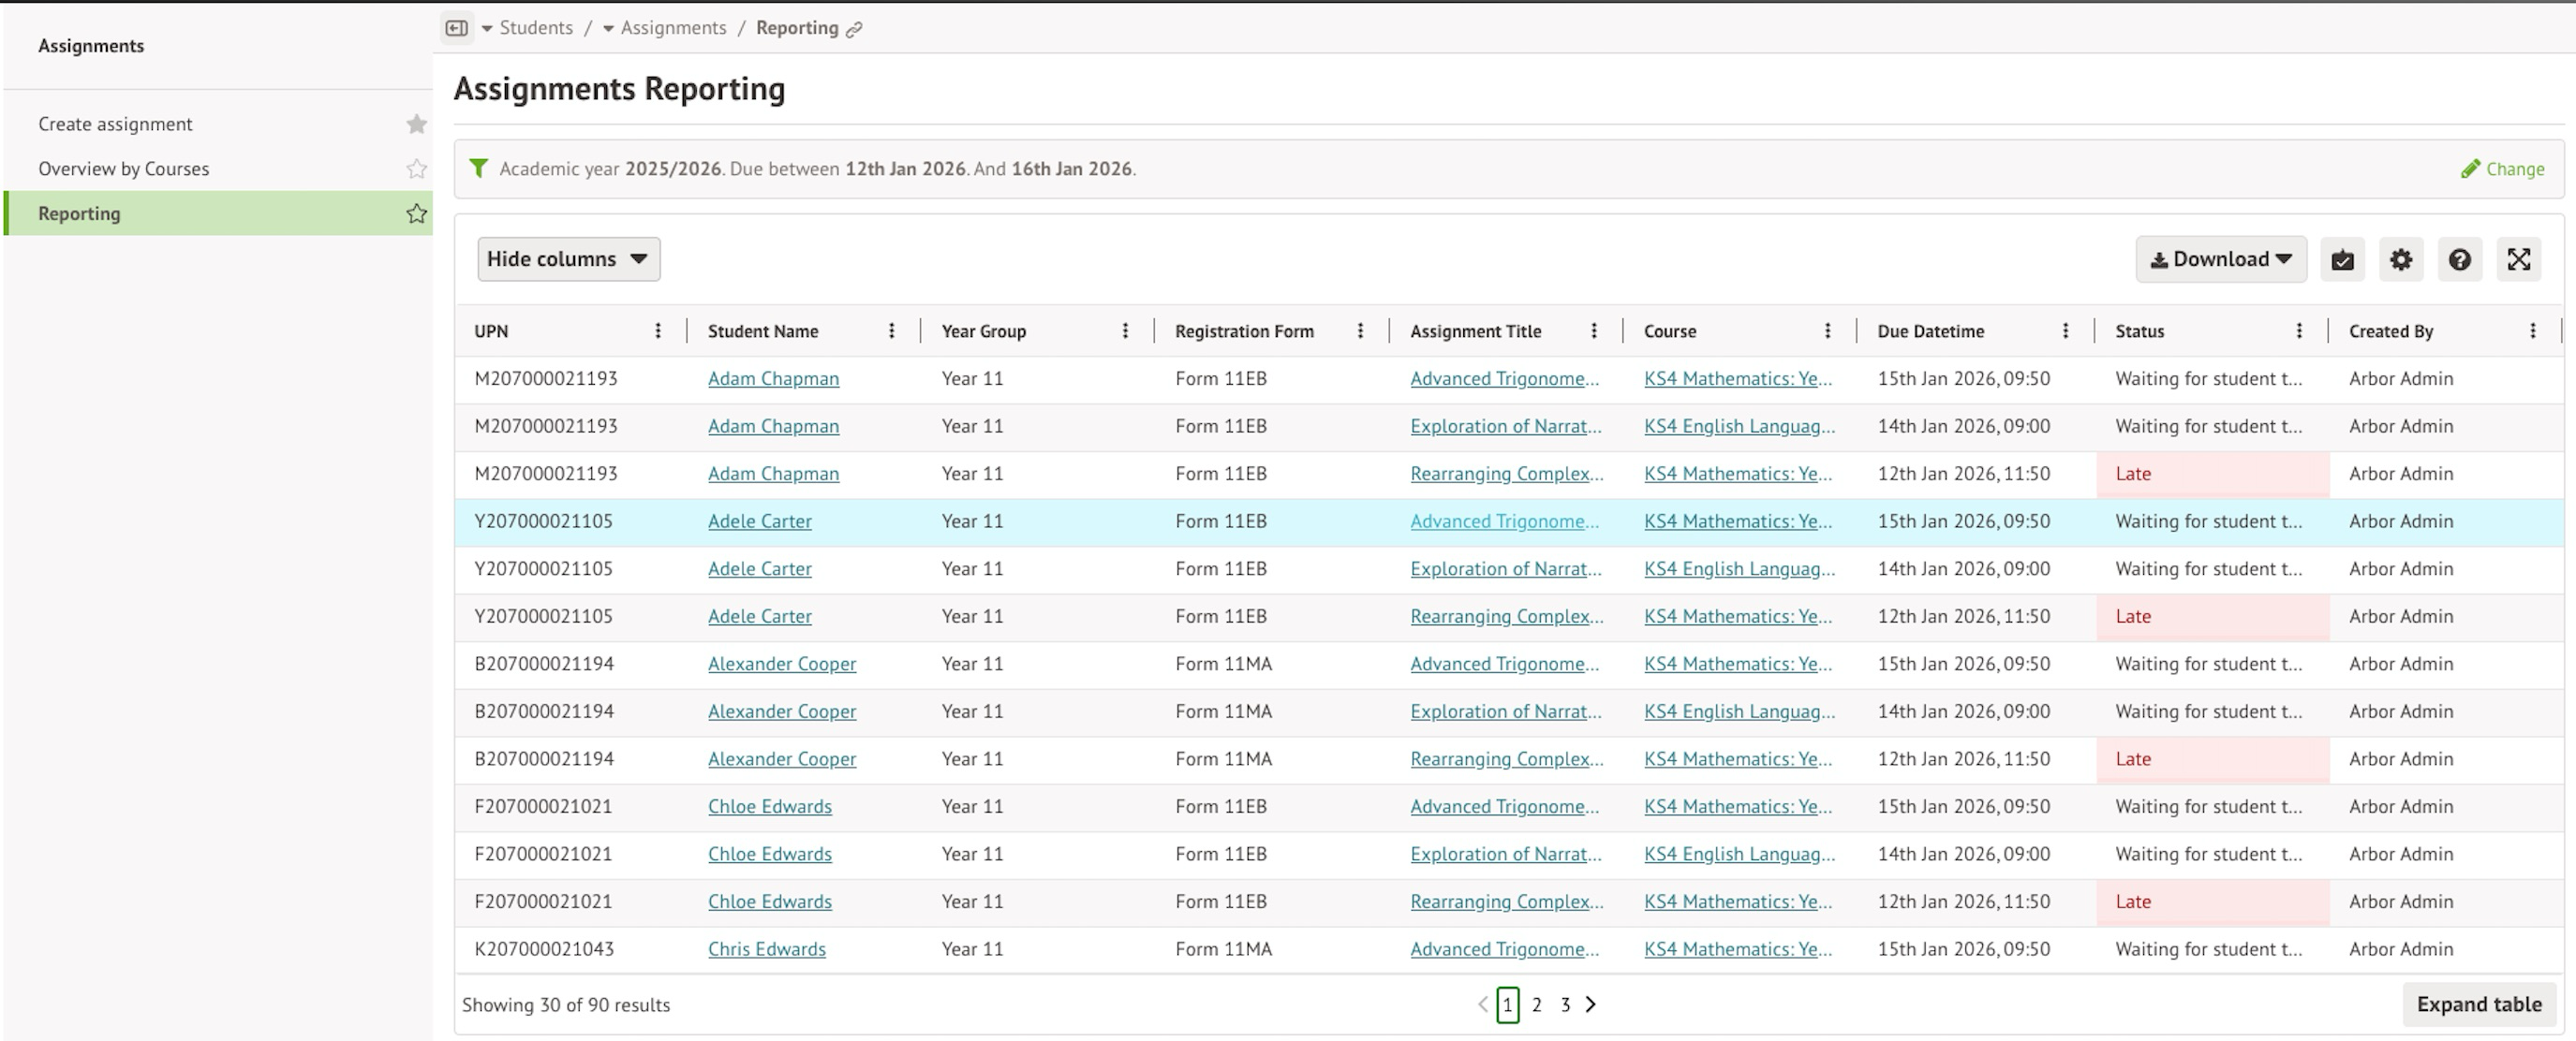Image resolution: width=2576 pixels, height=1041 pixels.
Task: Open table settings gear icon
Action: tap(2401, 259)
